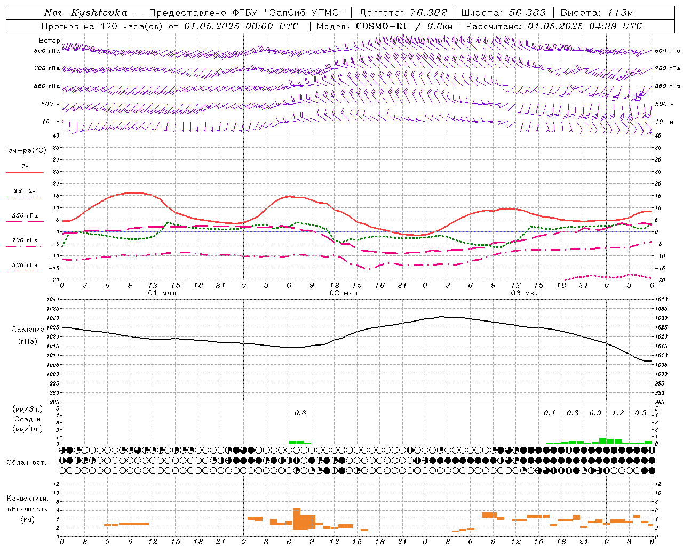
Task: Click the tallest orange convective cloud bar
Action: [x=297, y=518]
